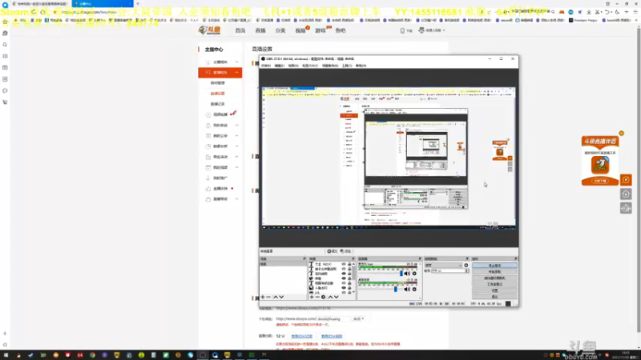Add a new scene in OBS

[263, 297]
